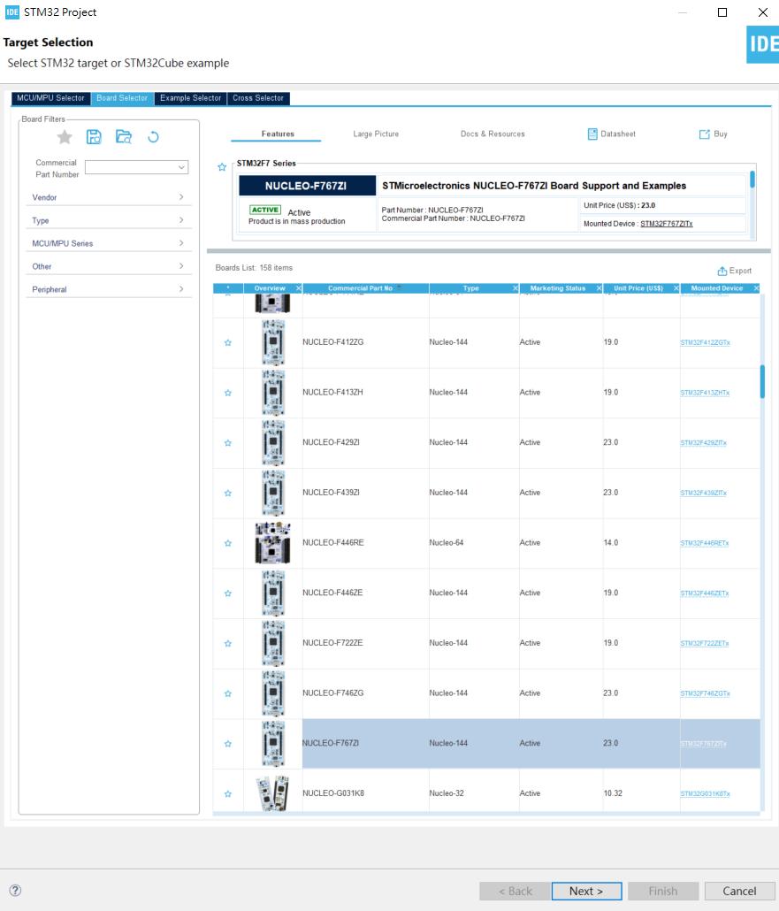The image size is (779, 911).
Task: Close the Type column
Action: (516, 288)
